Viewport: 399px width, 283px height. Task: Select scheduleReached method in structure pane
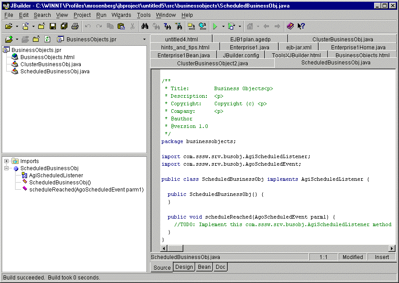(86, 190)
